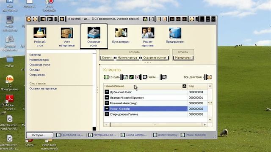Click the Наименование column header
The width and height of the screenshot is (271, 152).
pyautogui.click(x=146, y=86)
